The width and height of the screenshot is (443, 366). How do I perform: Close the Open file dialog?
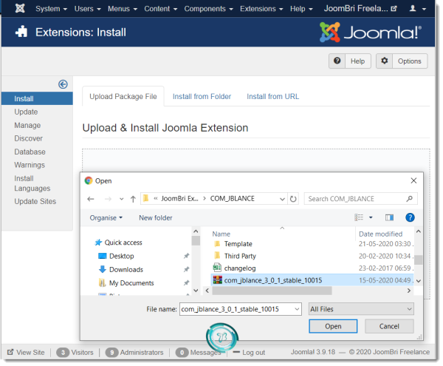click(x=413, y=180)
